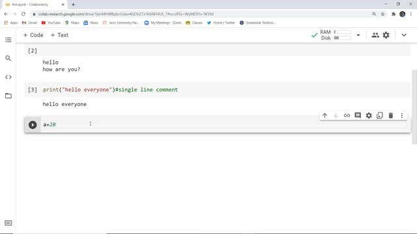Open the command palette keyboard icon
The image size is (417, 234).
[8, 223]
